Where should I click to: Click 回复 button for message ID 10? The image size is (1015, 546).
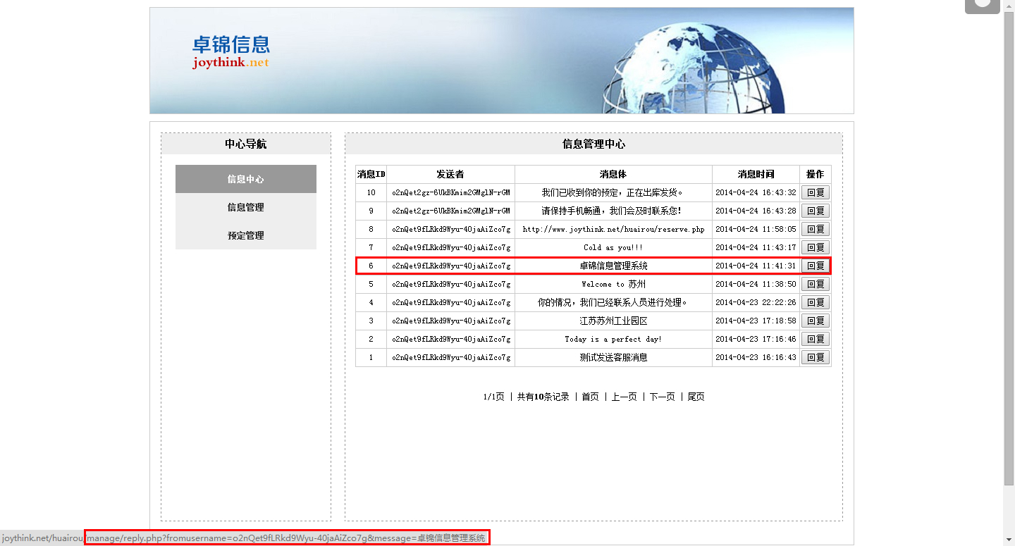point(816,192)
